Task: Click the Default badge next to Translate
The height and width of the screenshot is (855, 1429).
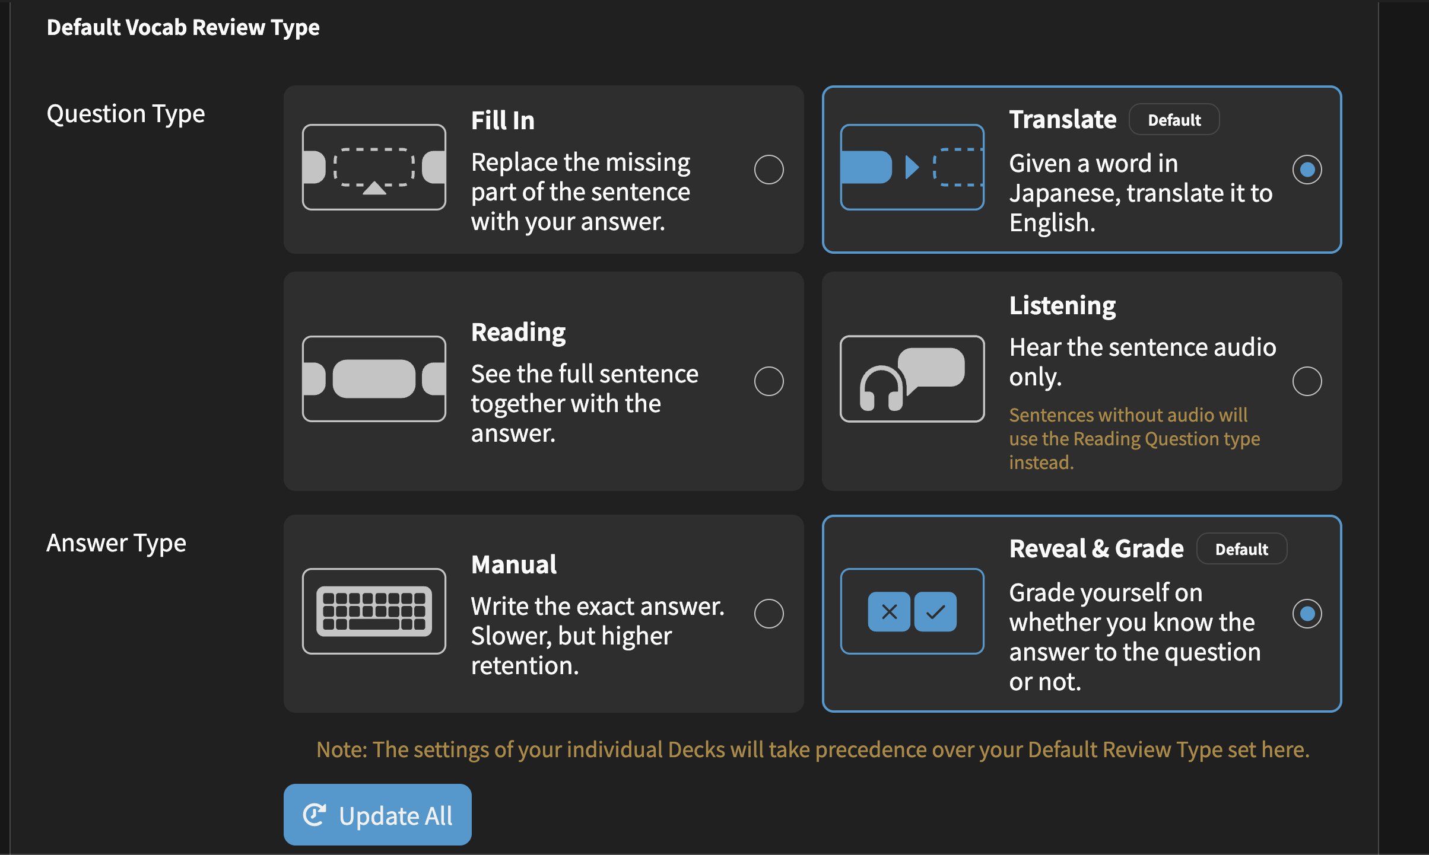Action: 1174,120
